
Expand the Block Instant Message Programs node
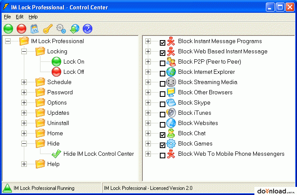[148, 41]
